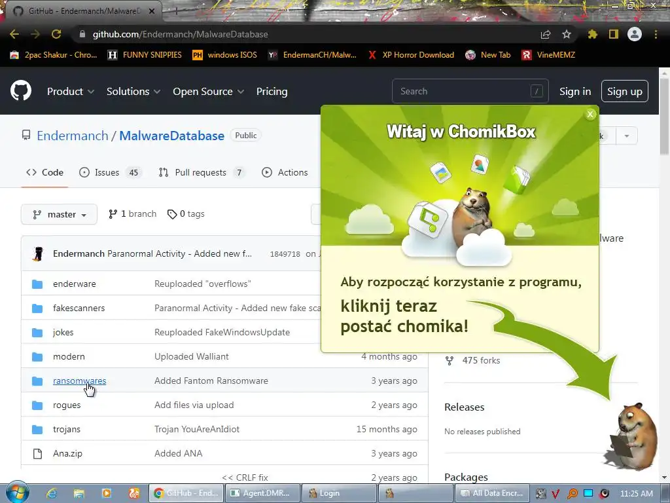
Task: Open the VineMEMZ bookmark
Action: pyautogui.click(x=549, y=55)
